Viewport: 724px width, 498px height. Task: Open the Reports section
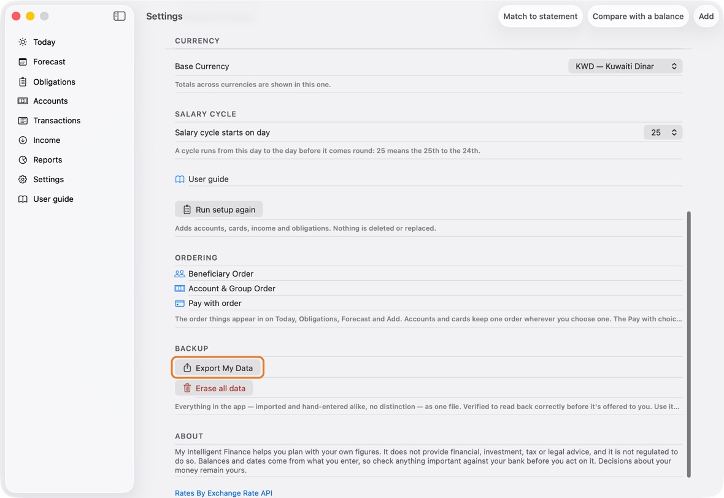(x=48, y=159)
